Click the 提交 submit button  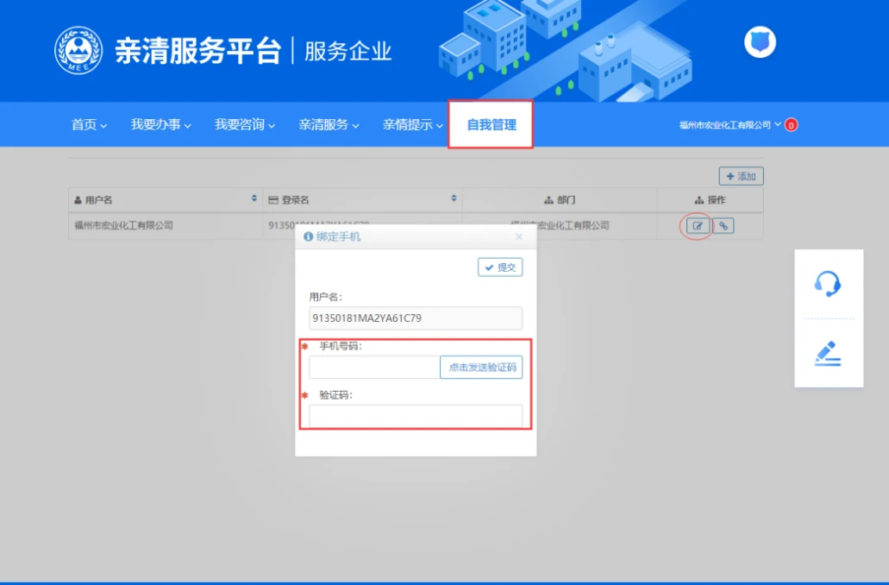(x=500, y=267)
